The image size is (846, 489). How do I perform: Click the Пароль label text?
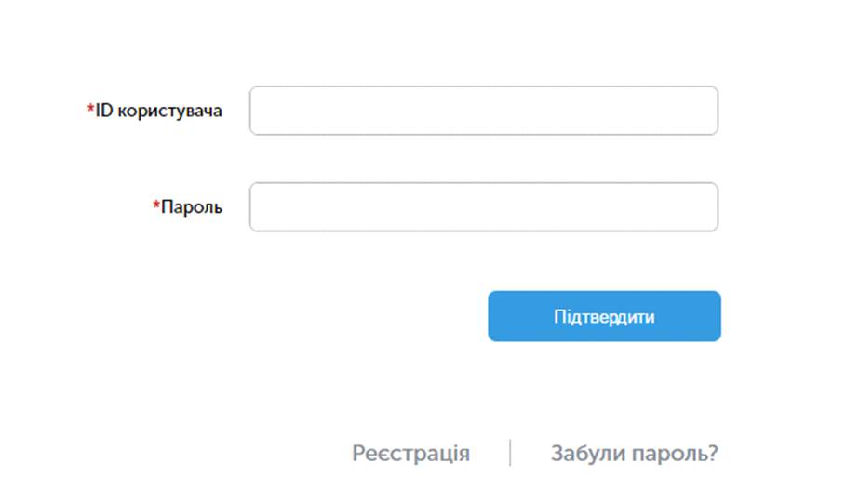pyautogui.click(x=192, y=206)
